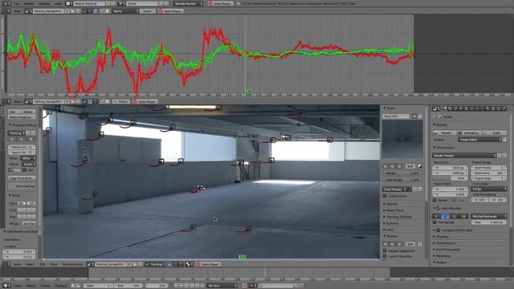Collapse the Tracking Settings panel

tap(22, 125)
